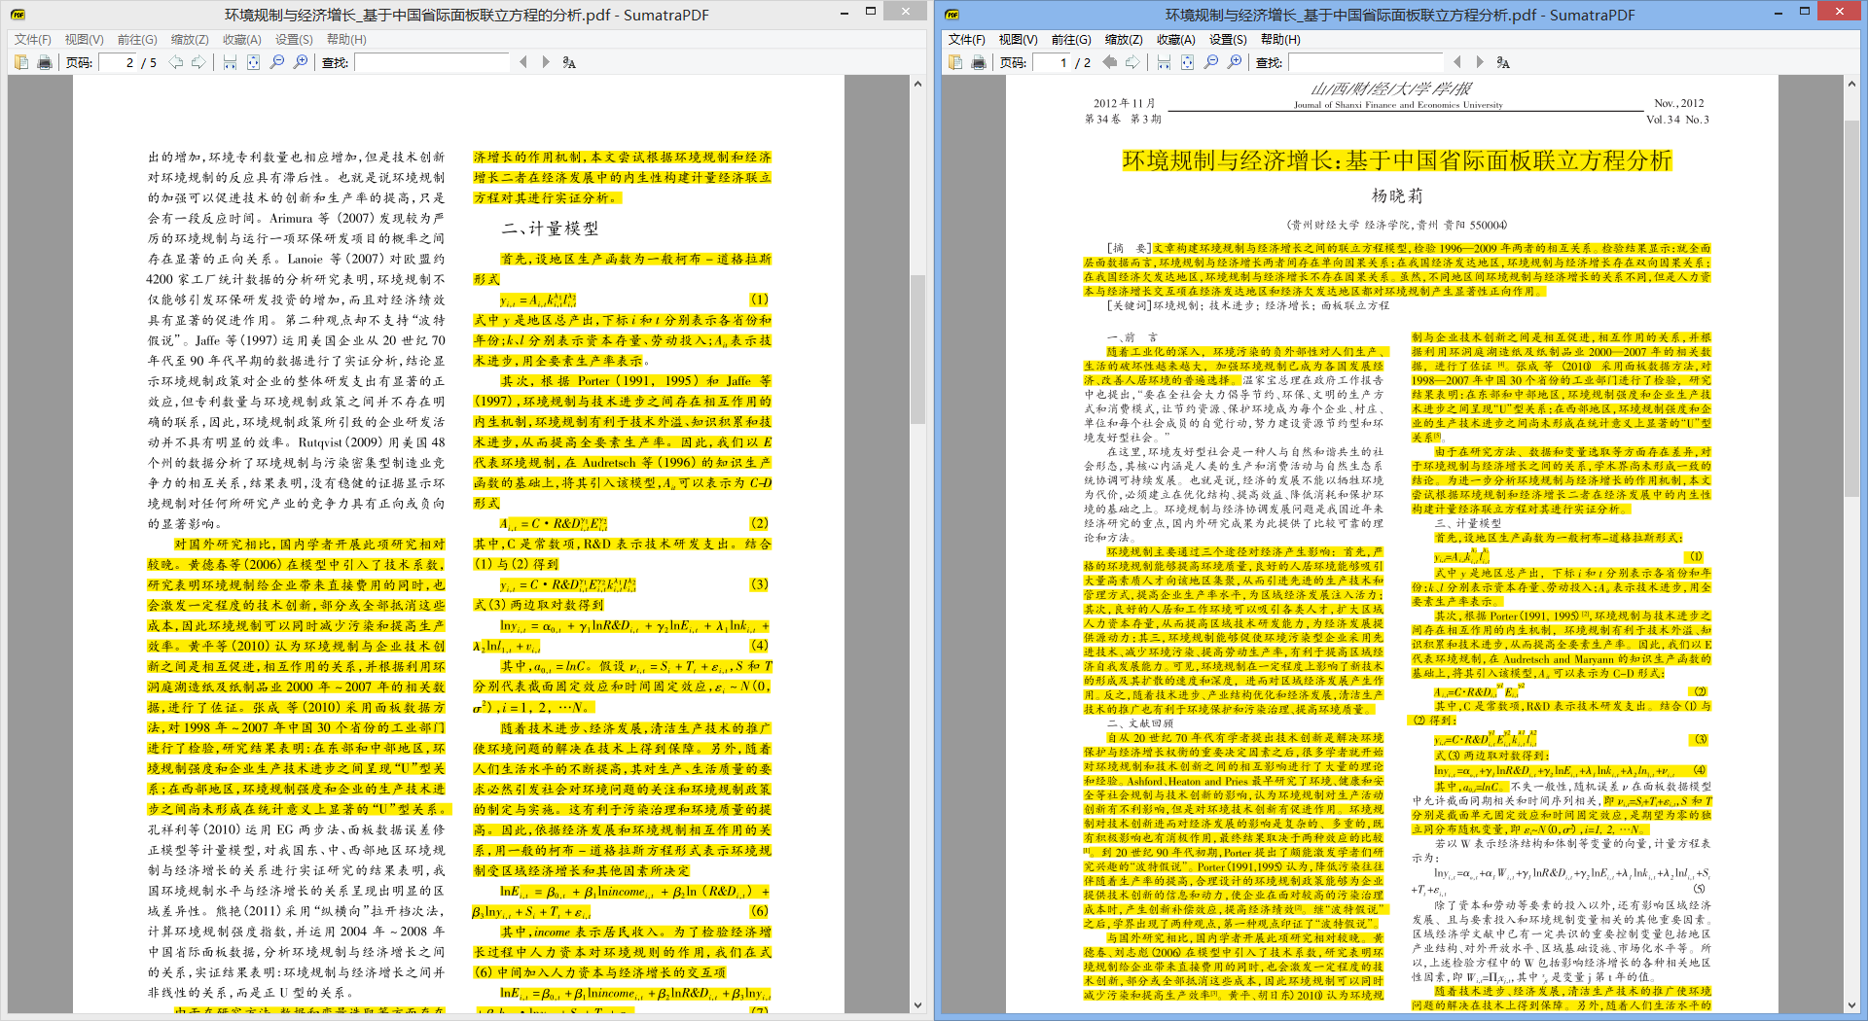The width and height of the screenshot is (1868, 1021).
Task: Click the Open file icon in right SumatraPDF window
Action: tap(955, 62)
